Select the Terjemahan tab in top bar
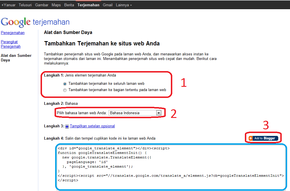 click(x=88, y=5)
